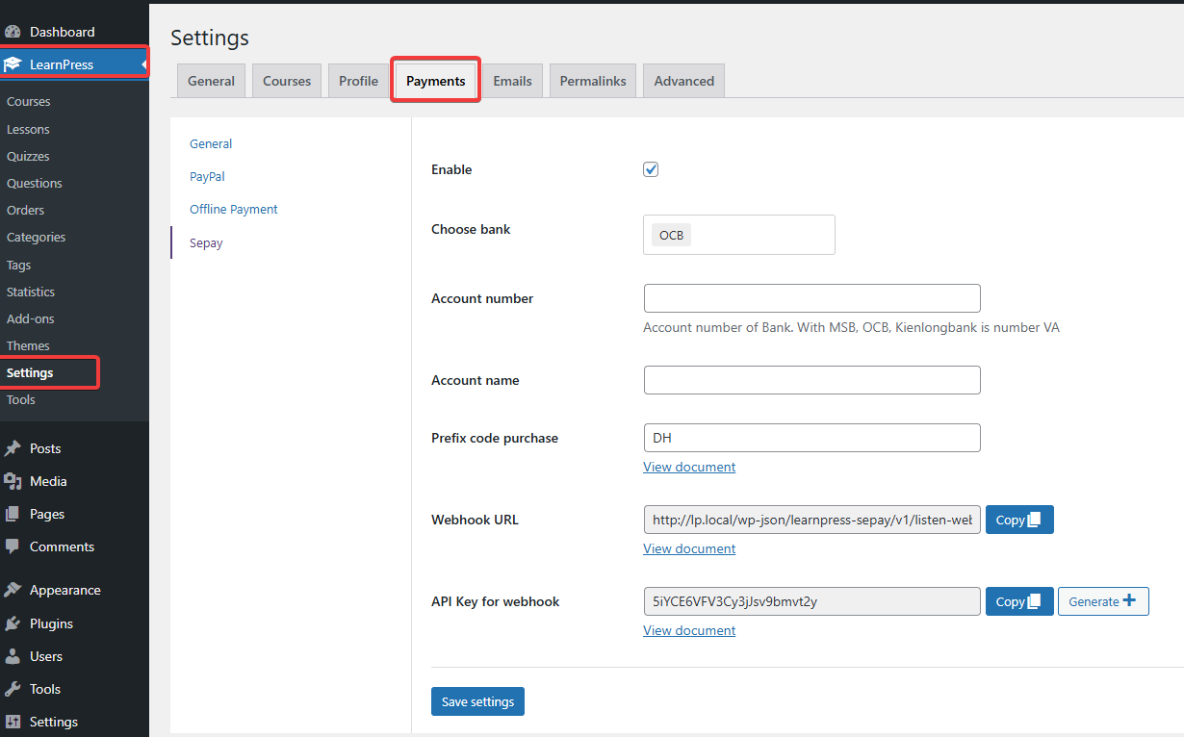The width and height of the screenshot is (1184, 737).
Task: Switch to the General settings tab
Action: click(x=211, y=81)
